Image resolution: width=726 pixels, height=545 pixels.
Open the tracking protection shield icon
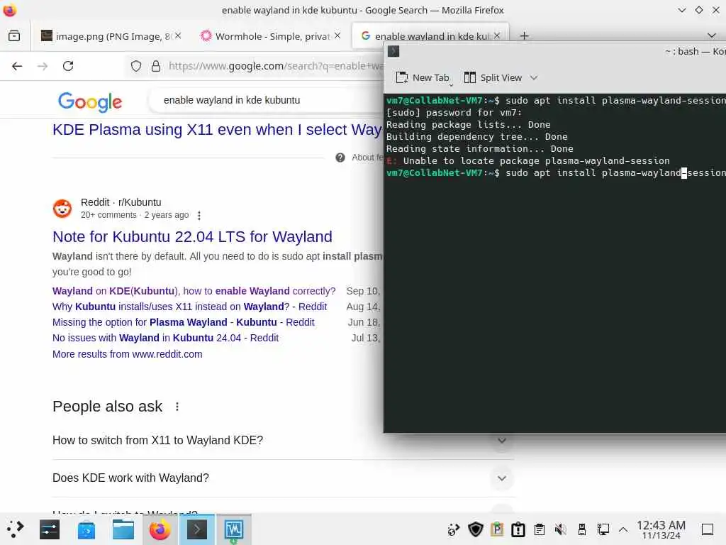click(135, 66)
